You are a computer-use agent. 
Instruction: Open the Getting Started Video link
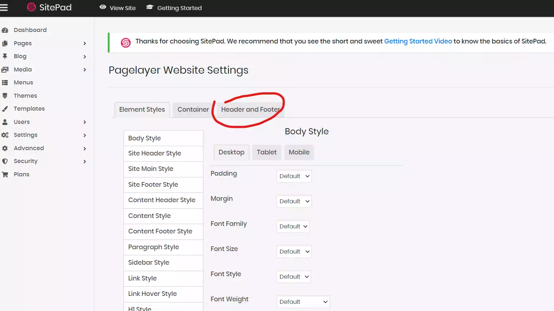click(x=418, y=41)
